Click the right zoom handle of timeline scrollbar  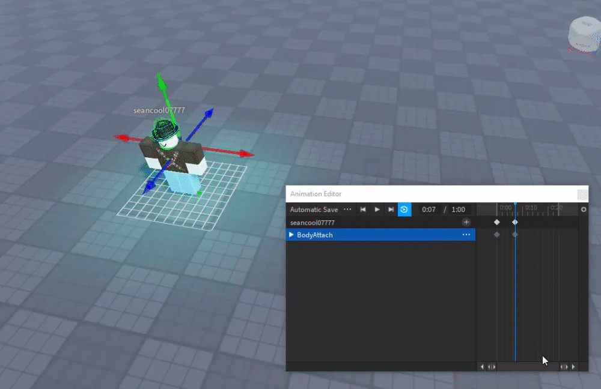[564, 367]
